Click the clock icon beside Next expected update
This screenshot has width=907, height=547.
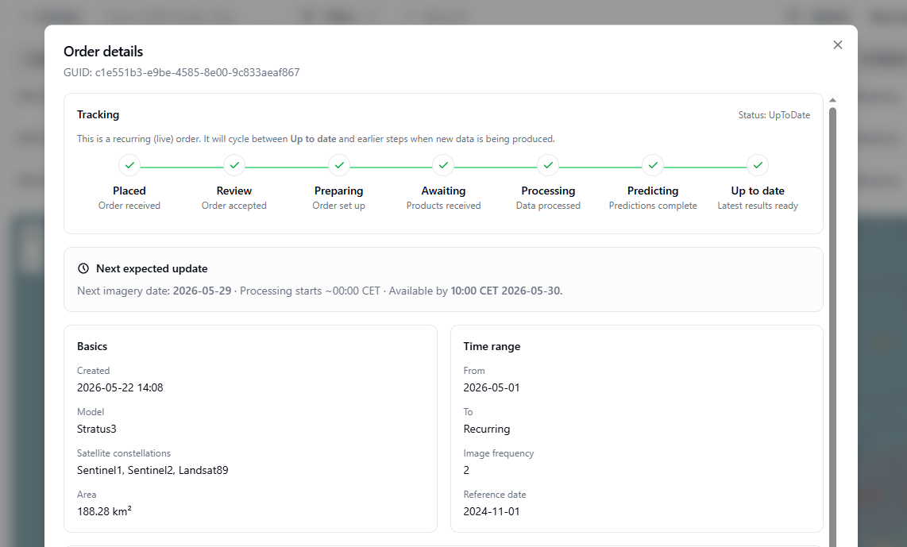click(83, 268)
